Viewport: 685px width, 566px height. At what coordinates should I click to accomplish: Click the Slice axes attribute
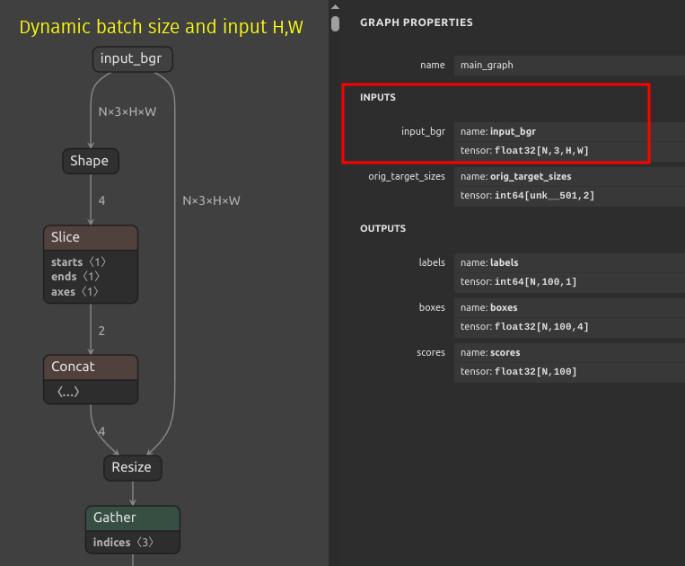tap(75, 292)
